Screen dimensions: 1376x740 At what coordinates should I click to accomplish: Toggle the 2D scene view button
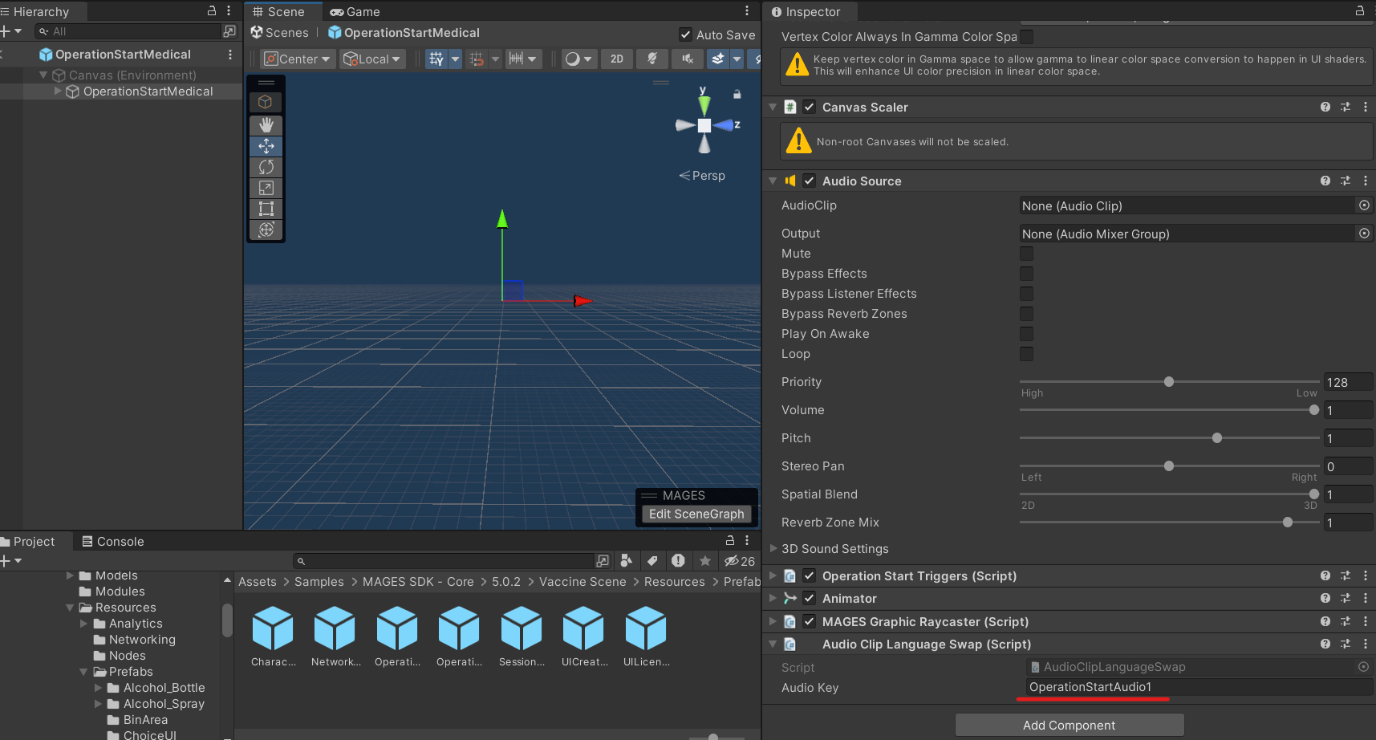click(617, 59)
